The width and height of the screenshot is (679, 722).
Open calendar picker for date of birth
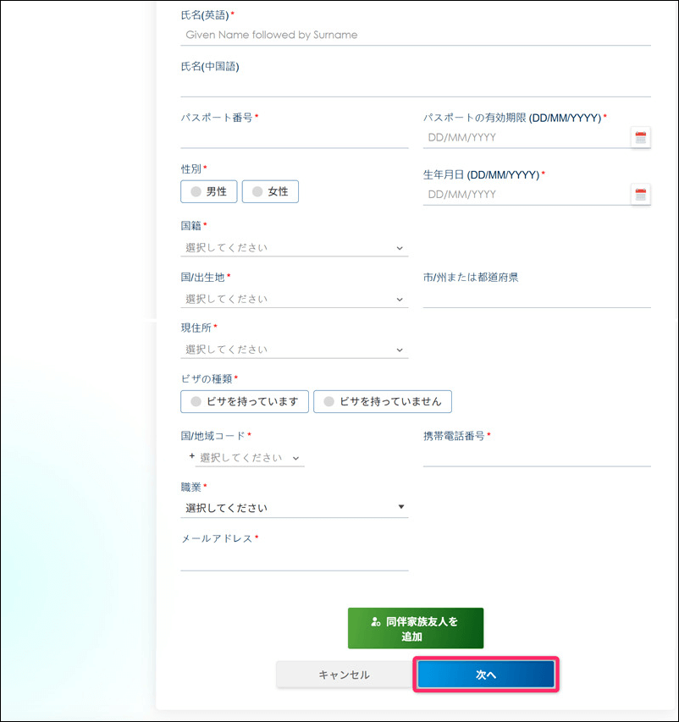[640, 195]
